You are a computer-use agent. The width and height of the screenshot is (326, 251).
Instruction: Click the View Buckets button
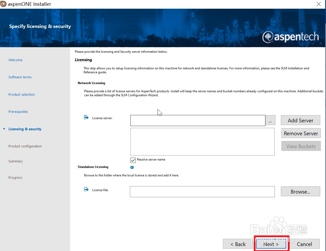[301, 146]
